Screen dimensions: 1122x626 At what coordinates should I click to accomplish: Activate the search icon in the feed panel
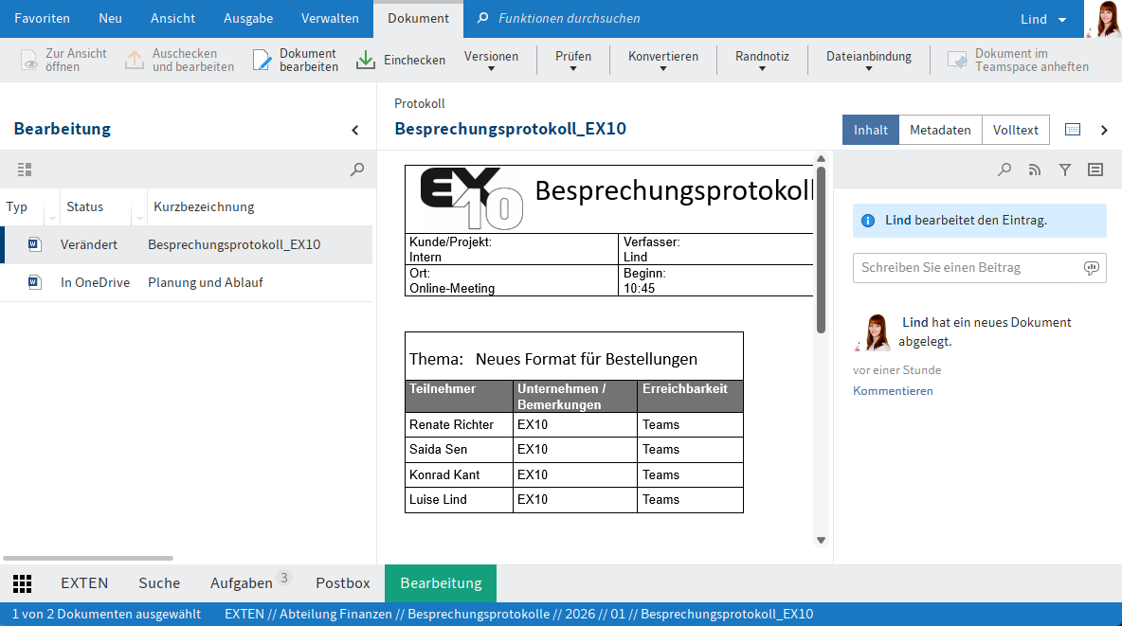1004,170
